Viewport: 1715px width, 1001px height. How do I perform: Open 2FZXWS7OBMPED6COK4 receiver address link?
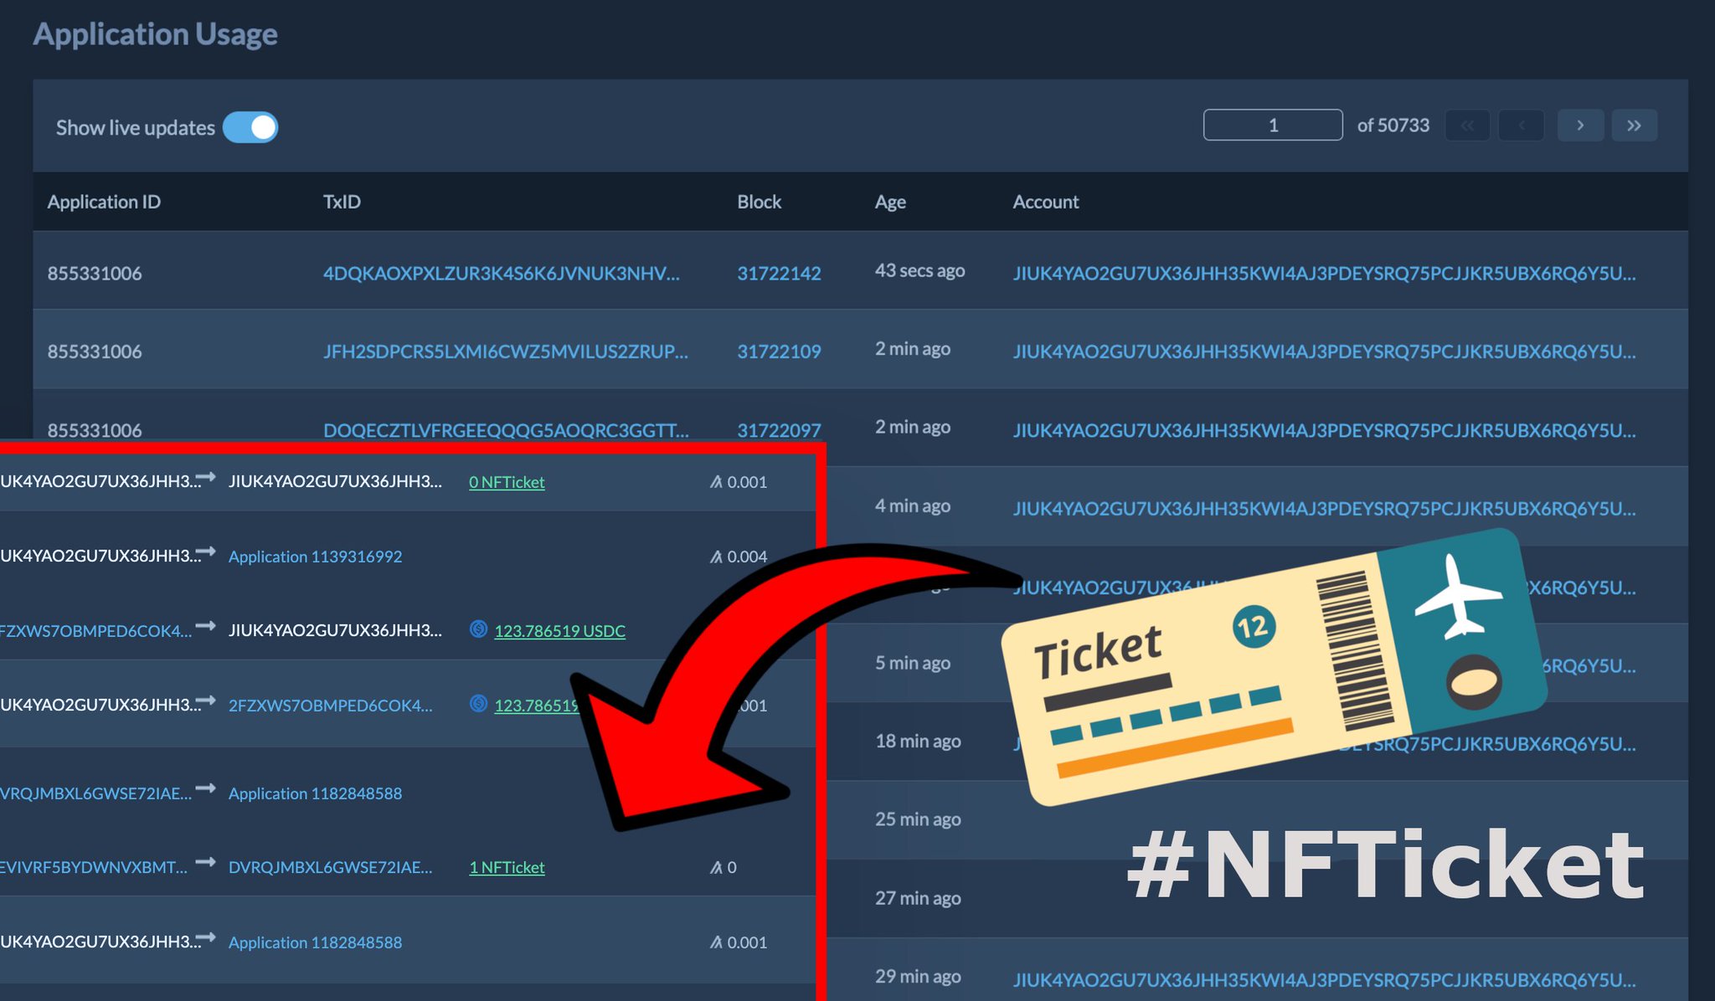pos(330,706)
